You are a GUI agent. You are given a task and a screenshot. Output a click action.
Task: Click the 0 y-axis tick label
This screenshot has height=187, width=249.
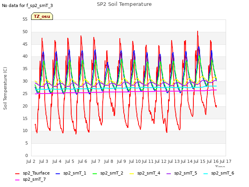pyautogui.click(x=26, y=155)
